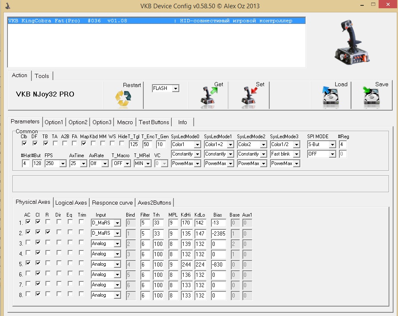Open the Macro tab
The width and height of the screenshot is (398, 316).
[x=125, y=122]
